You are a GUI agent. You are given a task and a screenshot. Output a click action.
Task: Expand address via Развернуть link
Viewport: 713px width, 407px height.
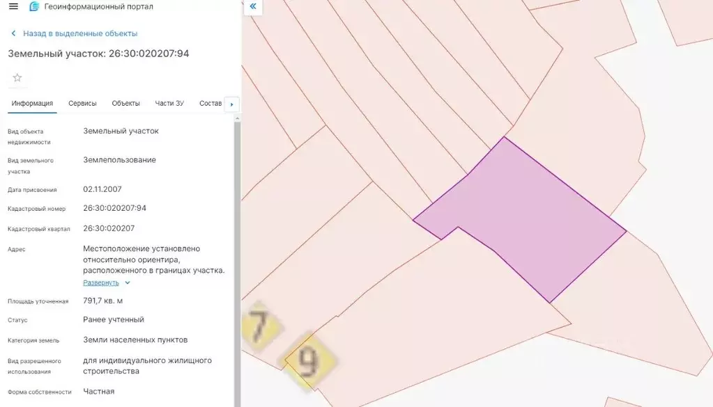tap(101, 282)
